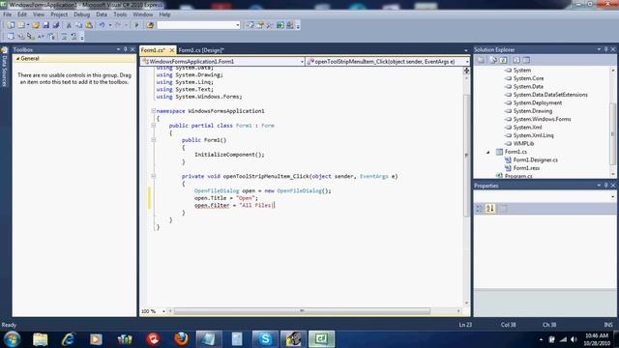Open the 100 % zoom dropdown
The width and height of the screenshot is (619, 348).
163,311
